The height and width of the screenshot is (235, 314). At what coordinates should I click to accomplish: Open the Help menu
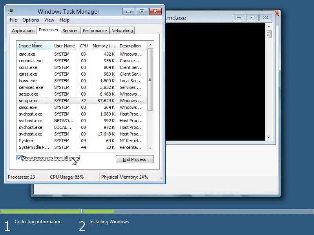coord(64,20)
